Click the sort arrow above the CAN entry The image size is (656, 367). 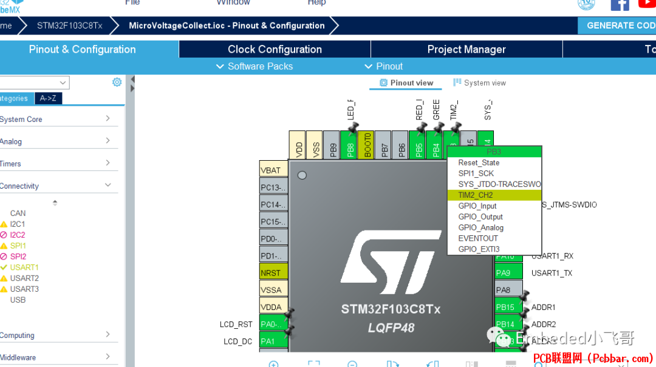55,203
